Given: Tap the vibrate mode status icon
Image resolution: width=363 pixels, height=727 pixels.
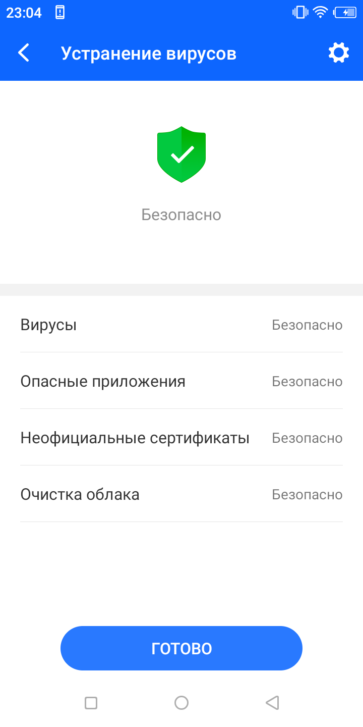Looking at the screenshot, I should pos(300,13).
